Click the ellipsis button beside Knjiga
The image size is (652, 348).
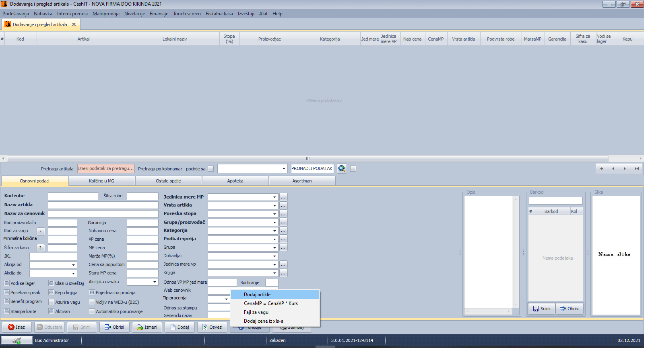283,273
